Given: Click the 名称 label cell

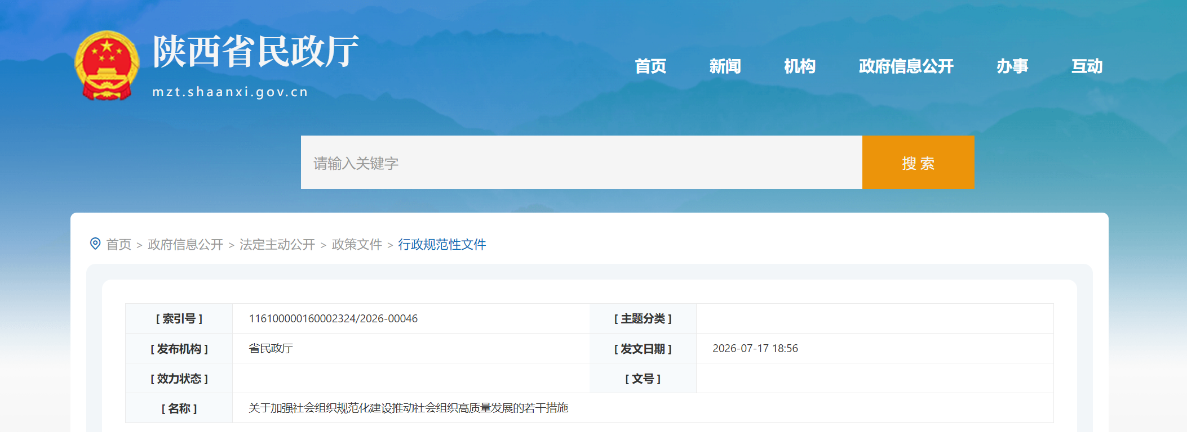Looking at the screenshot, I should pos(179,408).
